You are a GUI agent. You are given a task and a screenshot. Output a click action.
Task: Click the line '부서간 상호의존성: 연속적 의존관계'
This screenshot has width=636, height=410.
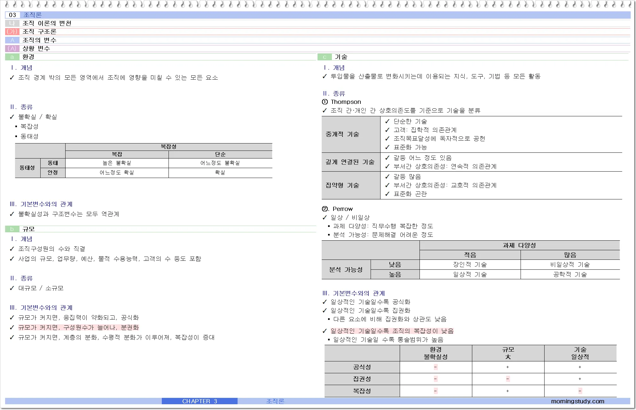pos(445,166)
